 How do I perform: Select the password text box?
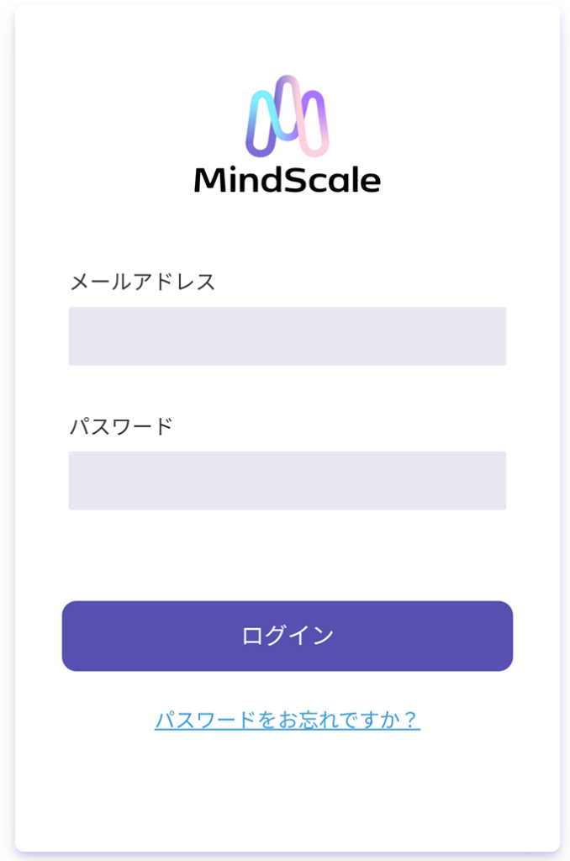[x=287, y=481]
